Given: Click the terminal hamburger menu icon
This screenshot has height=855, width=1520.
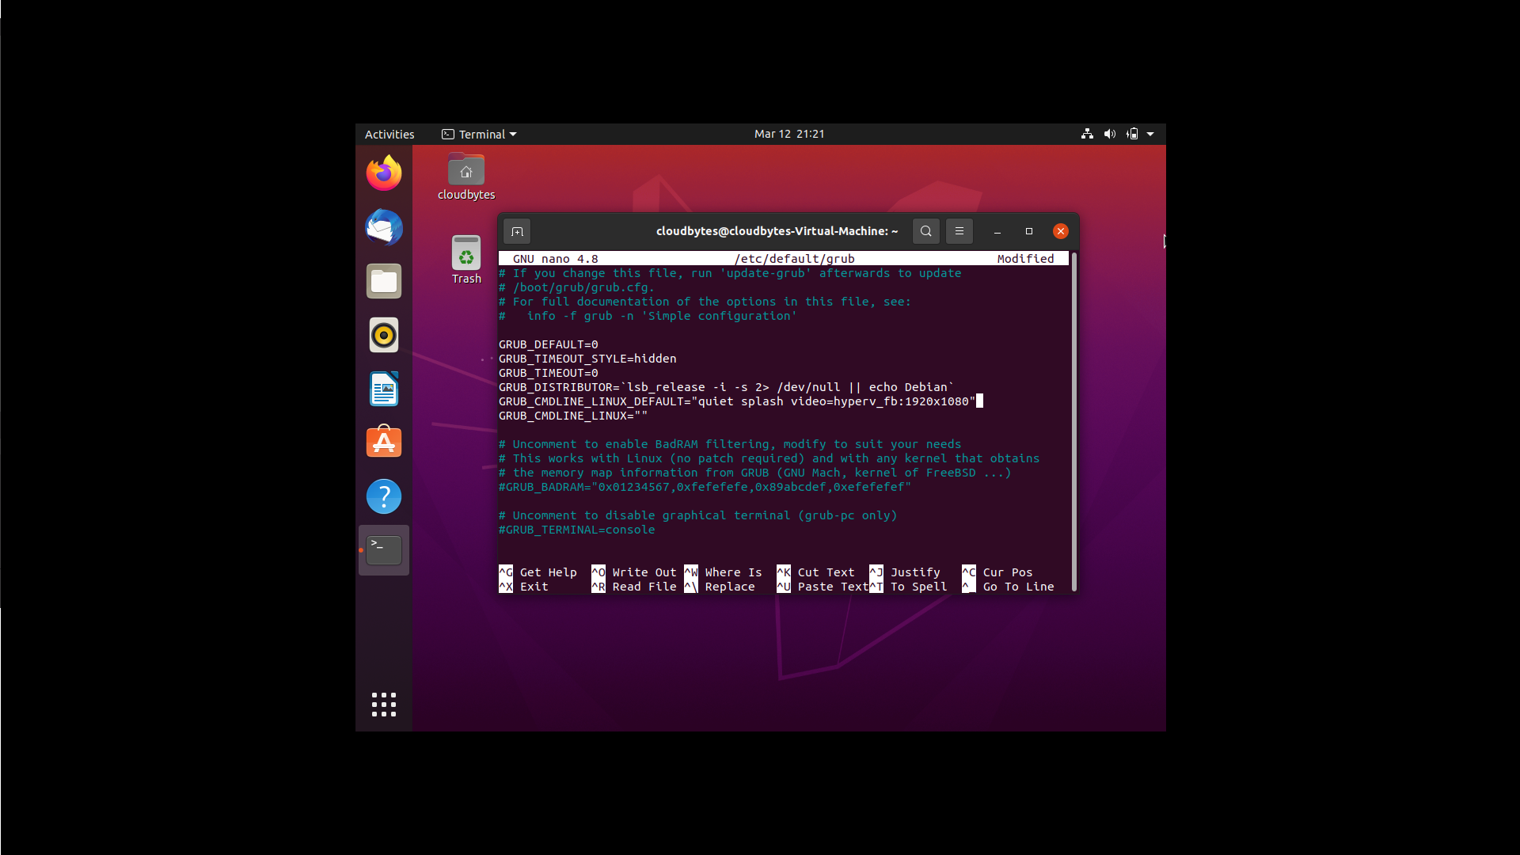Looking at the screenshot, I should 959,230.
